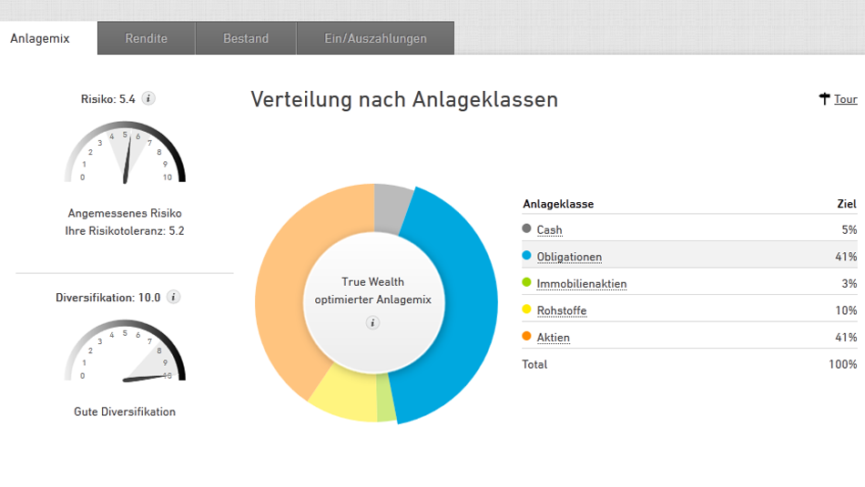865x487 pixels.
Task: Click the 10% value for Rohstoffe
Action: pyautogui.click(x=846, y=311)
